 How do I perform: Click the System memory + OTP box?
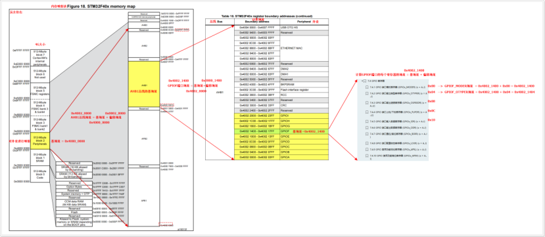74,194
